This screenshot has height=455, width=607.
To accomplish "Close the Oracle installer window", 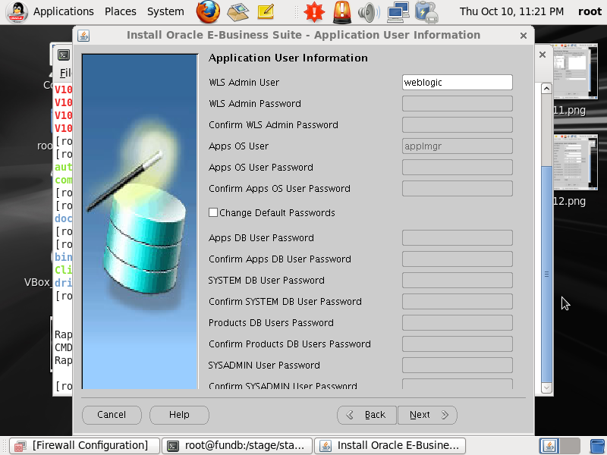I will [x=524, y=36].
